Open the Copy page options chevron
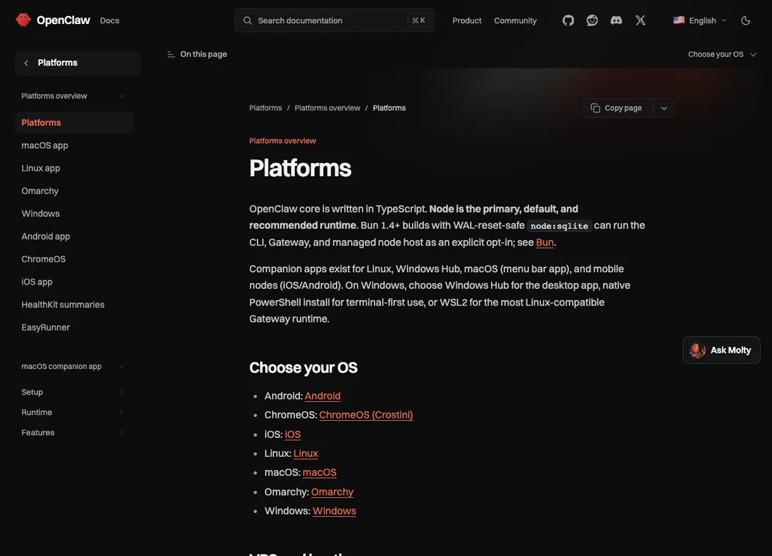This screenshot has height=556, width=772. 663,108
